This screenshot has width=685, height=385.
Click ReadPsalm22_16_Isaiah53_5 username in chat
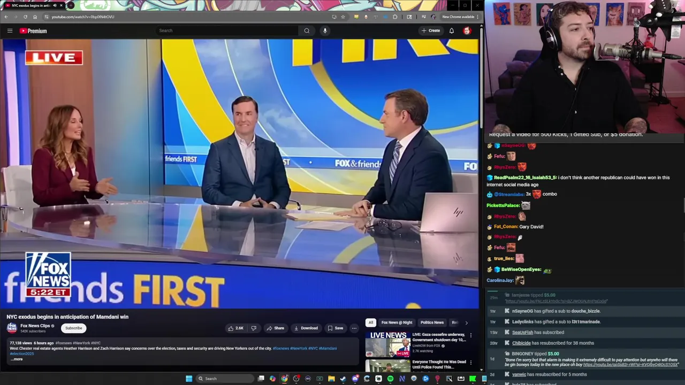click(525, 178)
